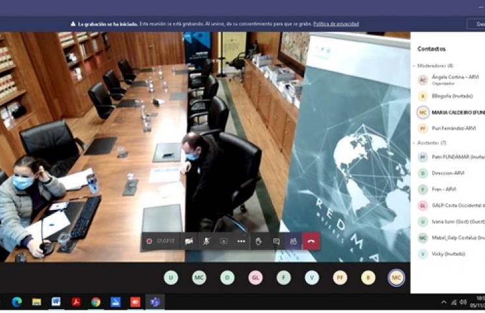Click the red recording indicator dot
Screen dimensions: 485x313
click(149, 241)
